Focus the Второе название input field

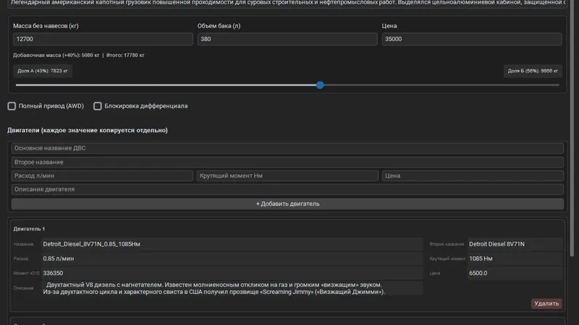[x=287, y=162]
